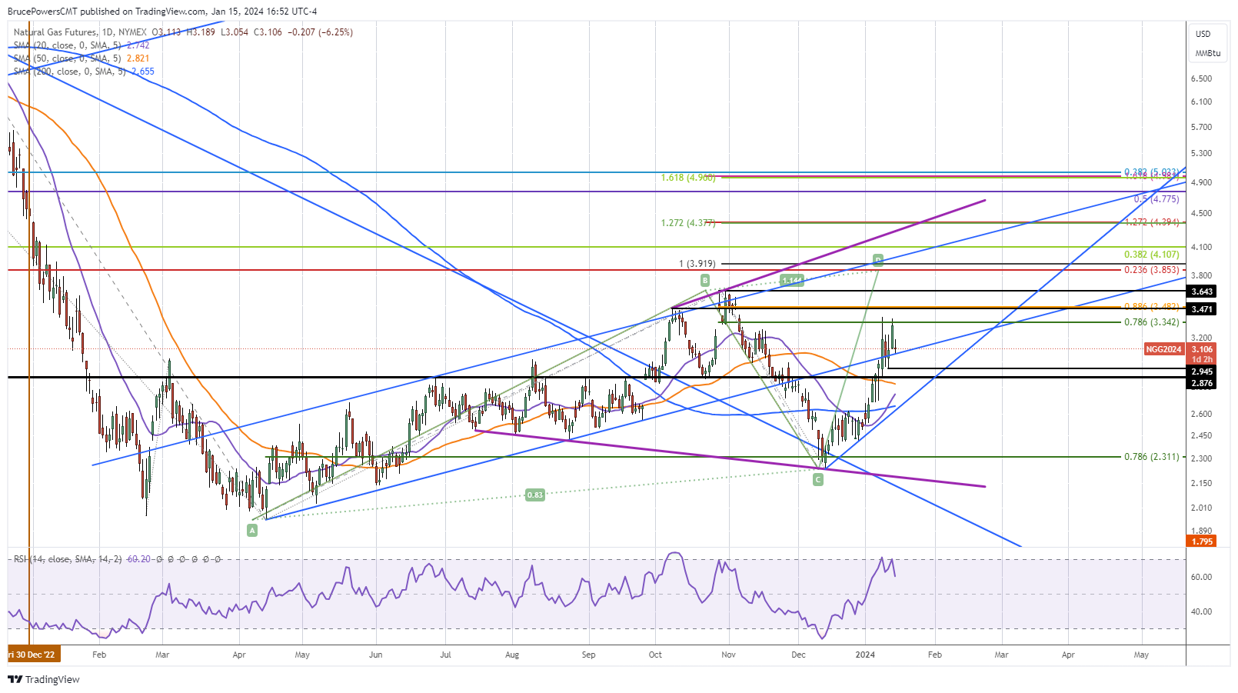Click the 0.236 (3.853) Fibonacci label
The width and height of the screenshot is (1238, 693).
click(x=1151, y=270)
